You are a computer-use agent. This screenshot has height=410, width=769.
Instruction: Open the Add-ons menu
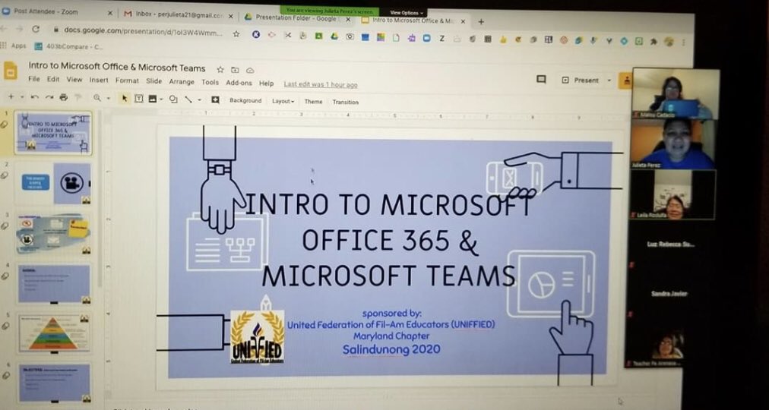(x=239, y=83)
